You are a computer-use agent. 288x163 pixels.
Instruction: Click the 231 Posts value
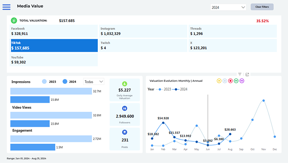click(x=125, y=140)
